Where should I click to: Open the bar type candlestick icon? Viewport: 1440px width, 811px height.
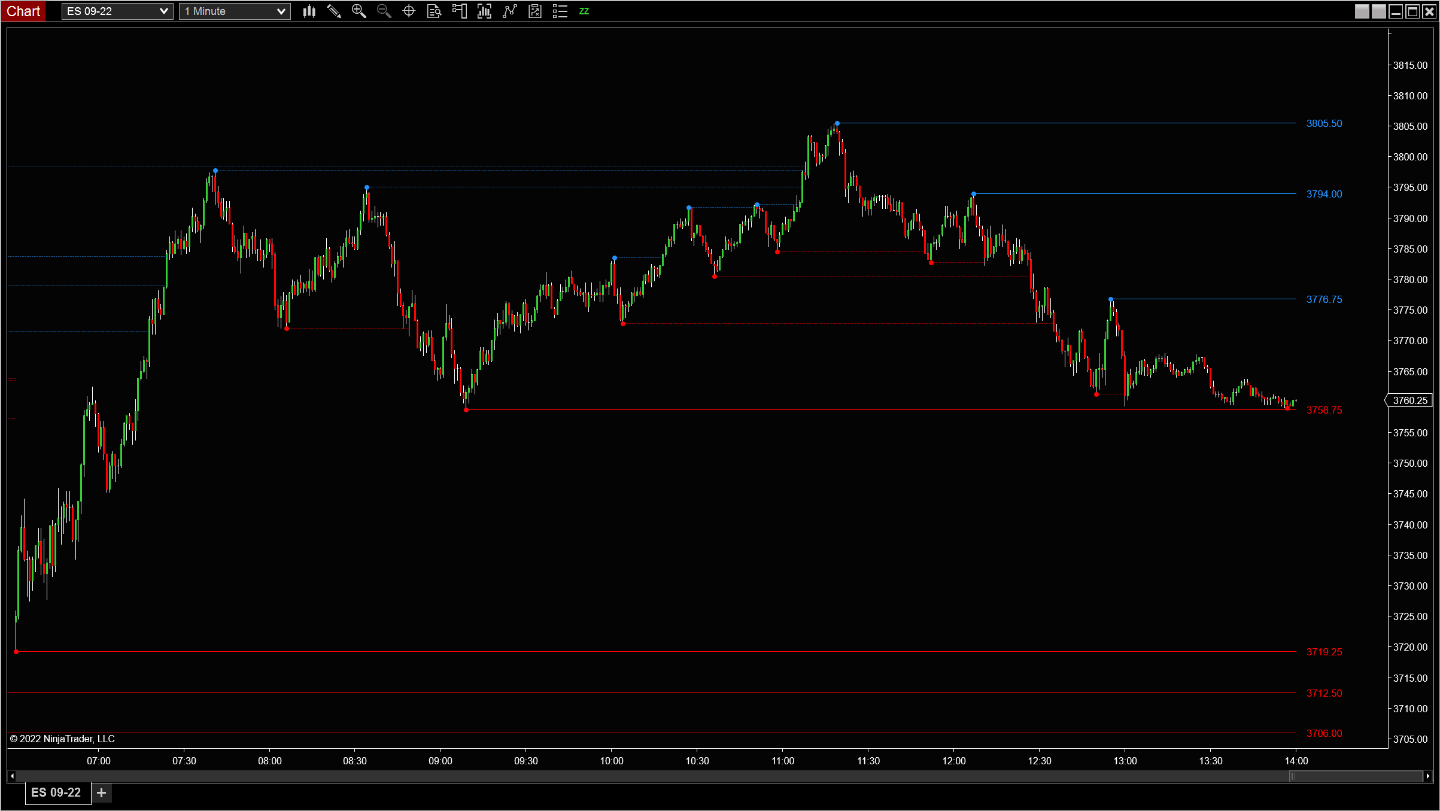pyautogui.click(x=309, y=11)
